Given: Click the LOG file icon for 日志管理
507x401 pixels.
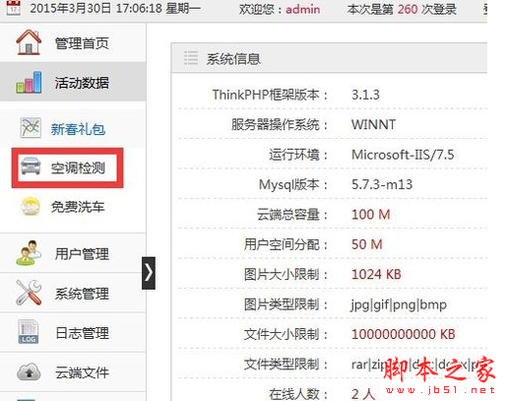Looking at the screenshot, I should click(x=29, y=332).
